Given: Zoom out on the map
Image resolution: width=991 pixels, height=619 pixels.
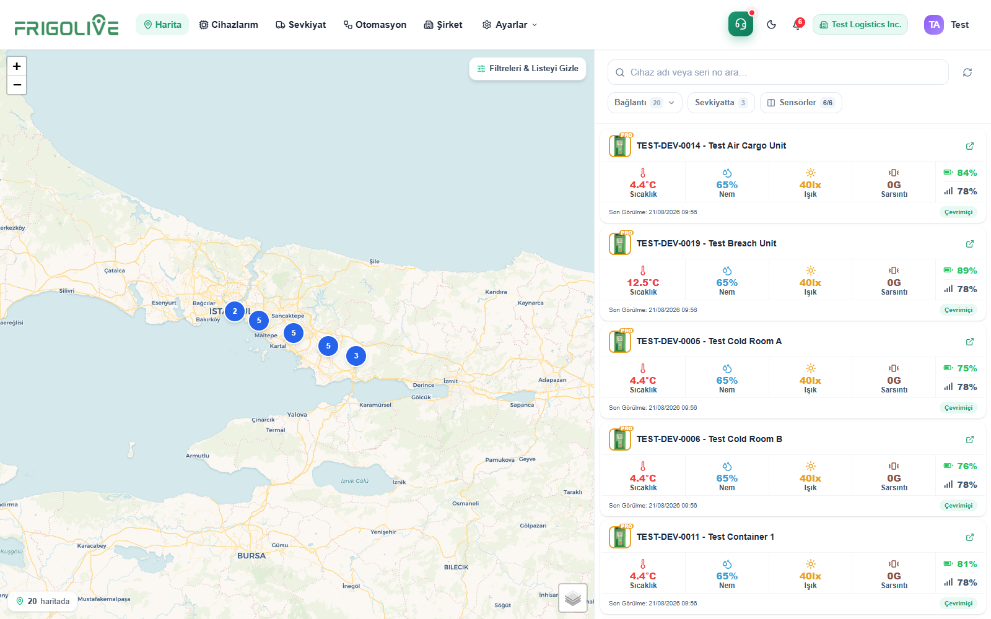Looking at the screenshot, I should (x=17, y=85).
